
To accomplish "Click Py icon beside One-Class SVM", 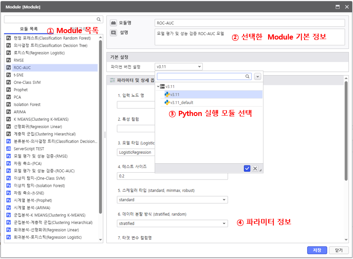I will tap(9, 82).
